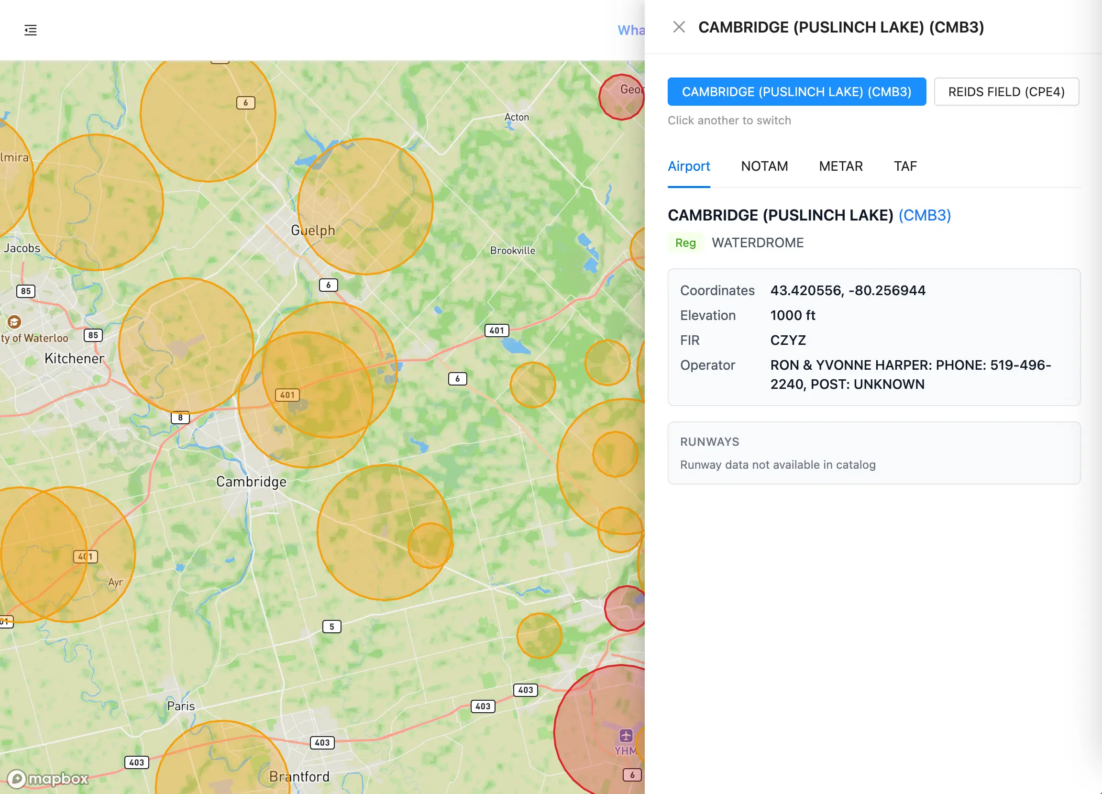Viewport: 1102px width, 794px height.
Task: Click the University of Waterloo map icon
Action: (x=14, y=322)
